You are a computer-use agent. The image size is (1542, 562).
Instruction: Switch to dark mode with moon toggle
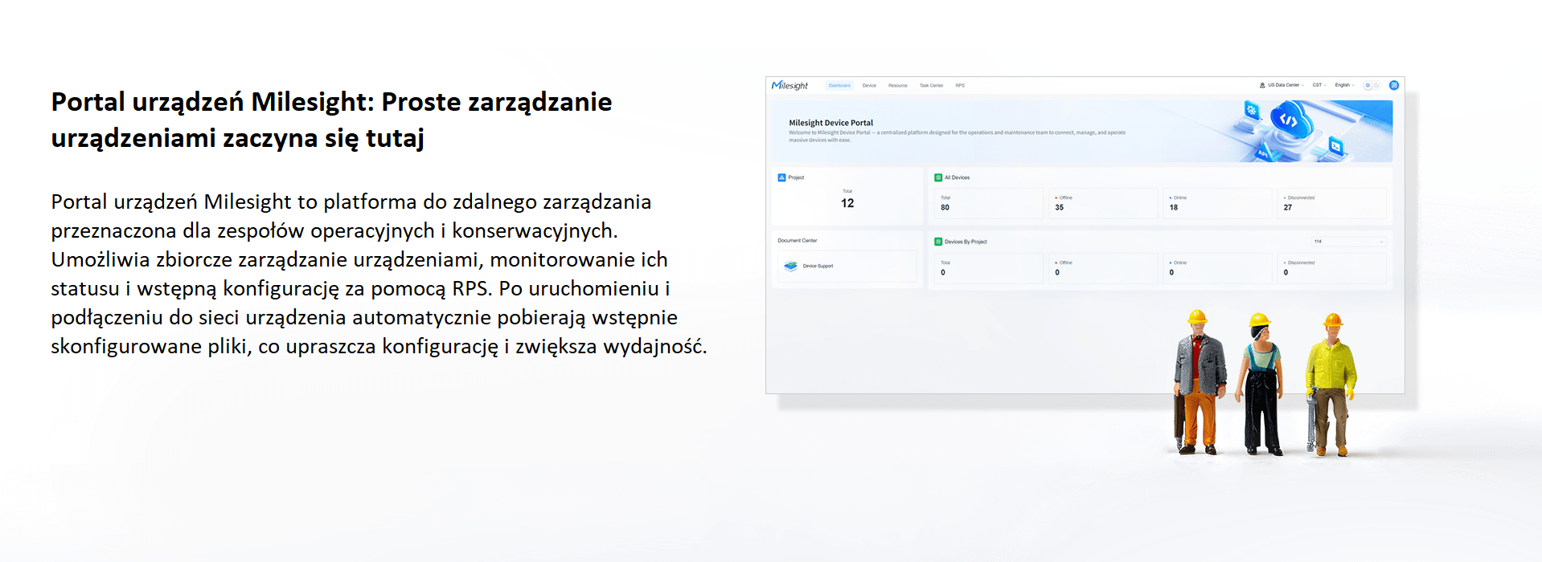[1376, 85]
